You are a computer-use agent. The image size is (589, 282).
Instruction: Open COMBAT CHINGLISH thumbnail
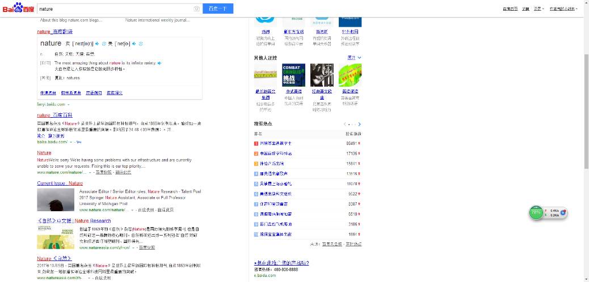point(294,75)
